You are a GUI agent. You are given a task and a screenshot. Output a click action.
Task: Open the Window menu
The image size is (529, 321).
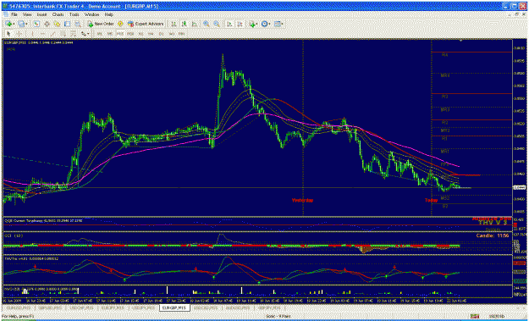click(x=91, y=14)
